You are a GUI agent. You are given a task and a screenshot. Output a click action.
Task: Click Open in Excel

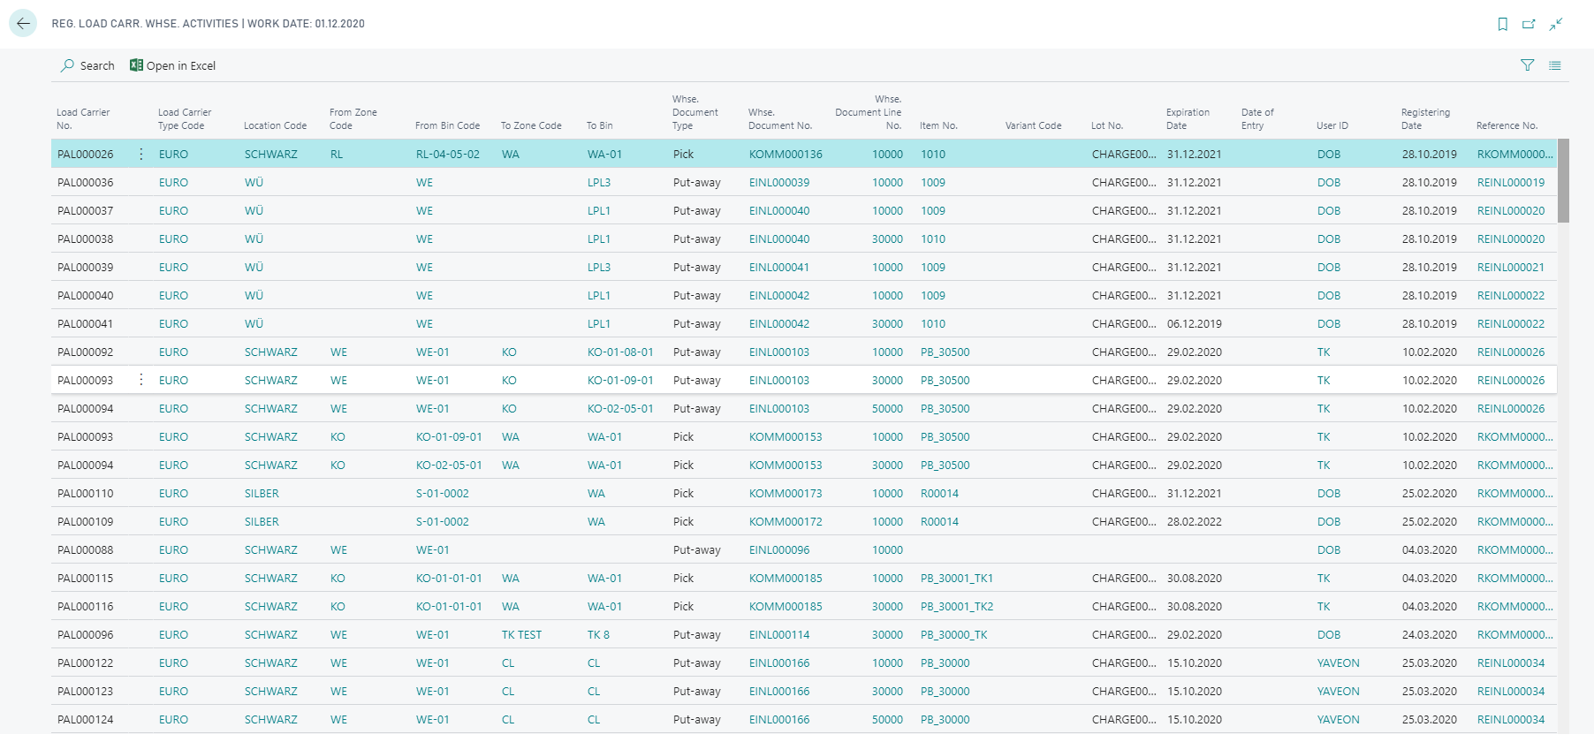pos(172,65)
